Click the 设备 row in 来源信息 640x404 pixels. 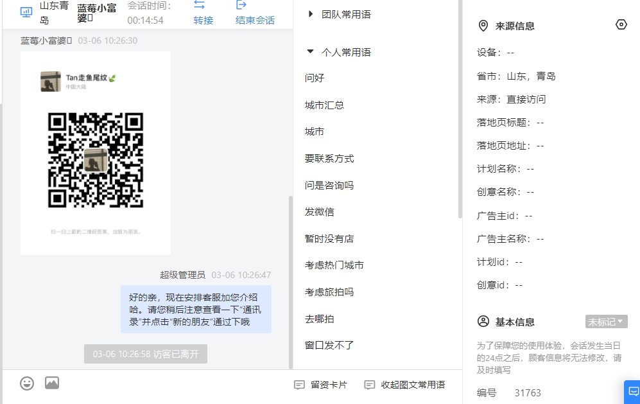496,53
